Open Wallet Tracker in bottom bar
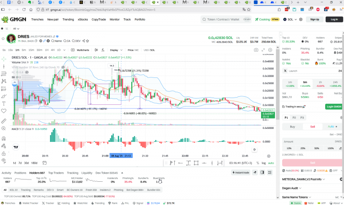The image size is (344, 205). 29,203
